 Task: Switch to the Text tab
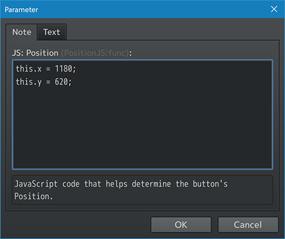[x=52, y=32]
